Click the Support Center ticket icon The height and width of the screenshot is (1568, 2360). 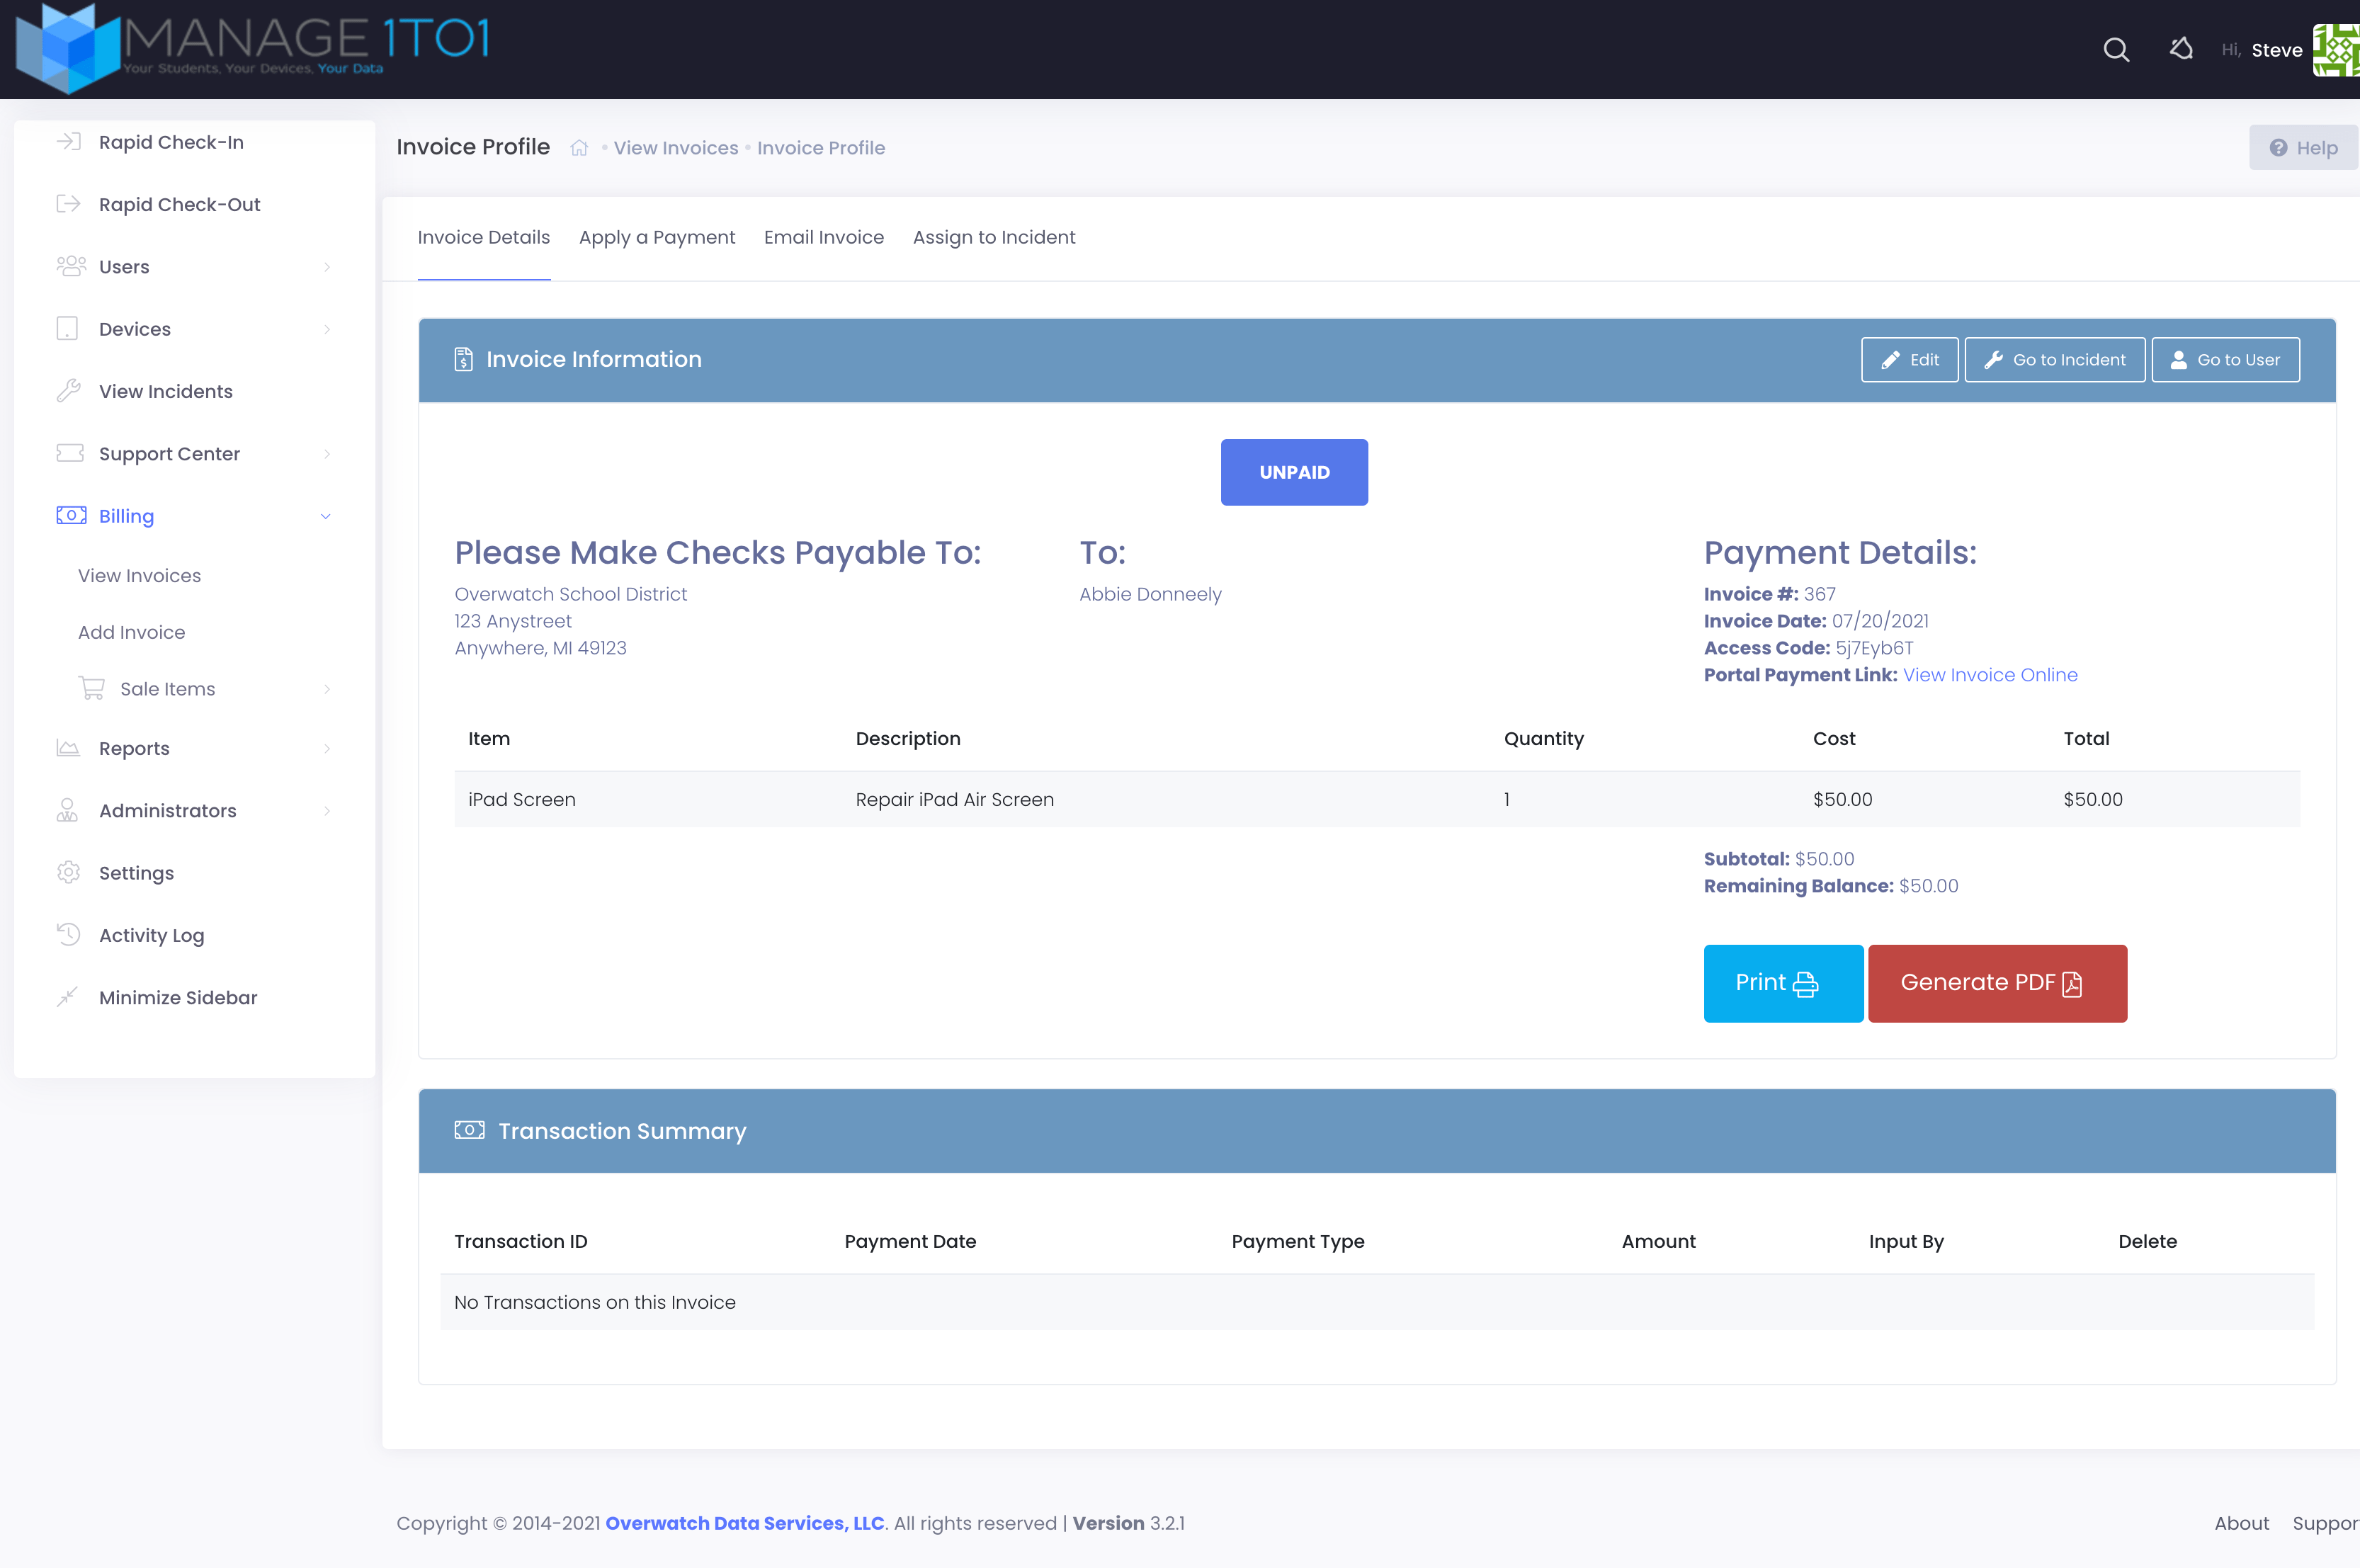(70, 453)
